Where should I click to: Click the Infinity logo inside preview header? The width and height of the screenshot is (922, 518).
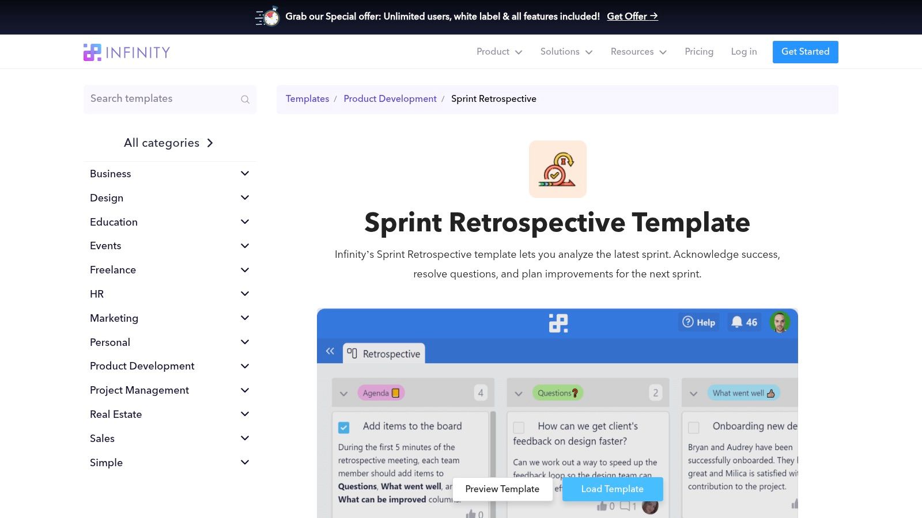point(558,323)
